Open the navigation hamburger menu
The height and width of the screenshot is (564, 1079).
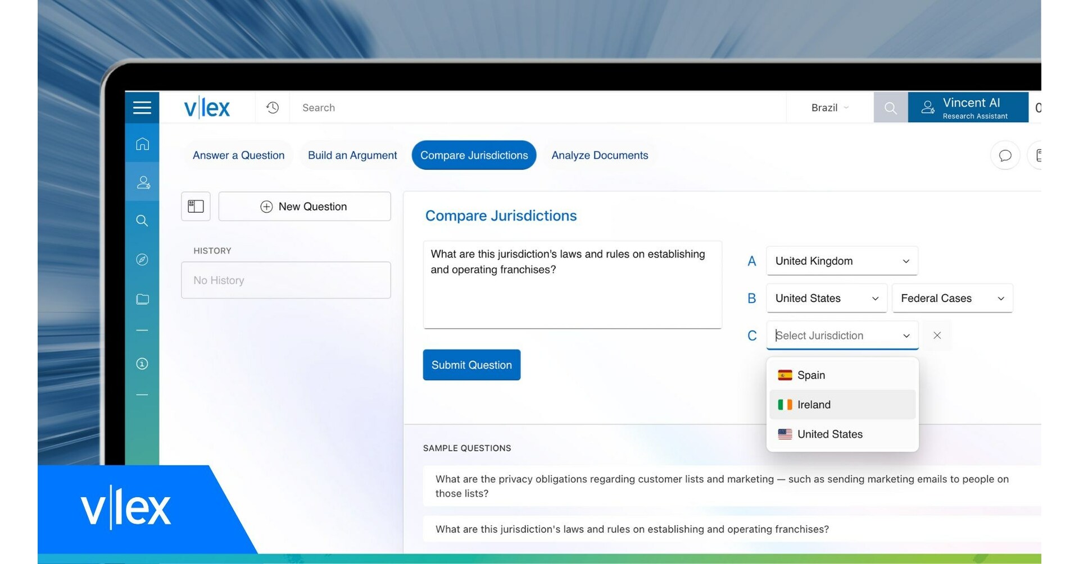pyautogui.click(x=142, y=107)
